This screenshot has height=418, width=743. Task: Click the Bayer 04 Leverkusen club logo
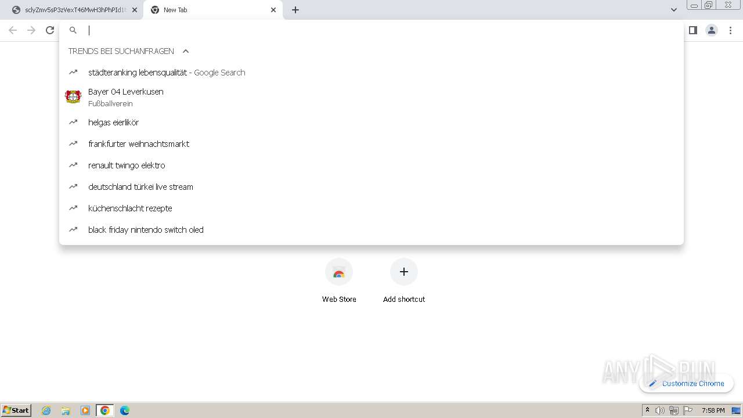tap(73, 97)
